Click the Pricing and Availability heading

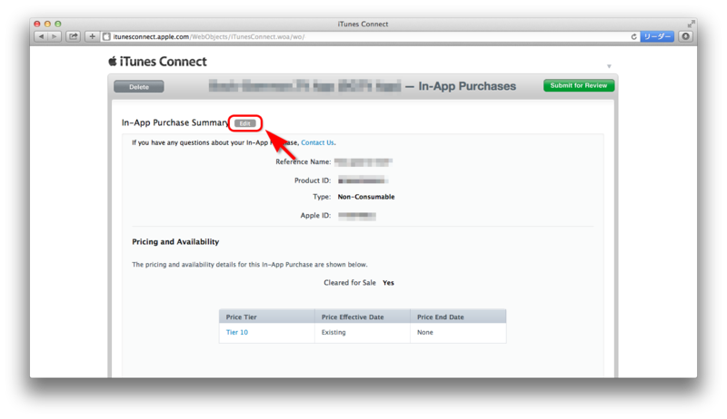click(175, 241)
